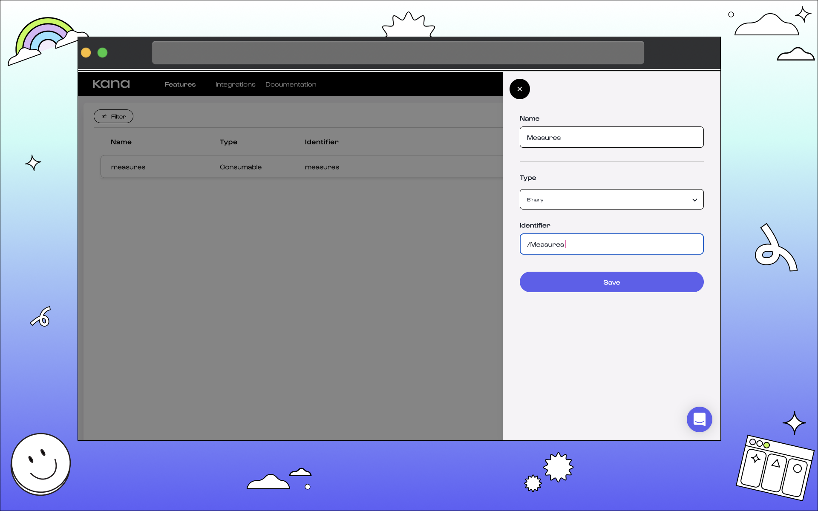Expand the Type dropdown chevron
Viewport: 818px width, 511px height.
click(x=694, y=200)
